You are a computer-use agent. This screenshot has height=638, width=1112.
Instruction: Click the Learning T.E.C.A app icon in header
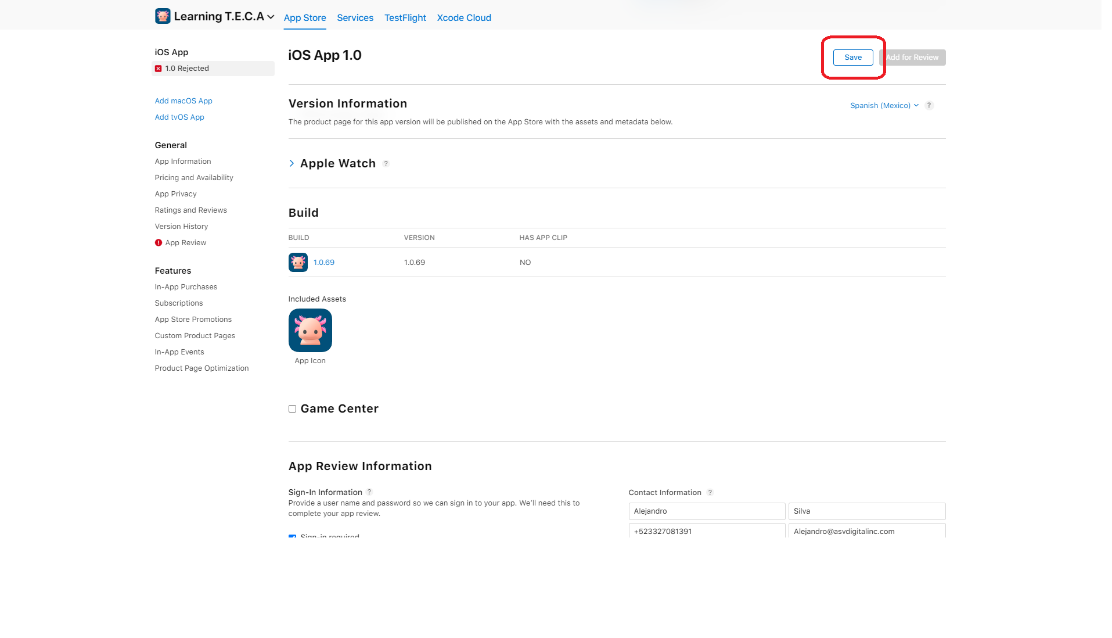[x=163, y=16]
